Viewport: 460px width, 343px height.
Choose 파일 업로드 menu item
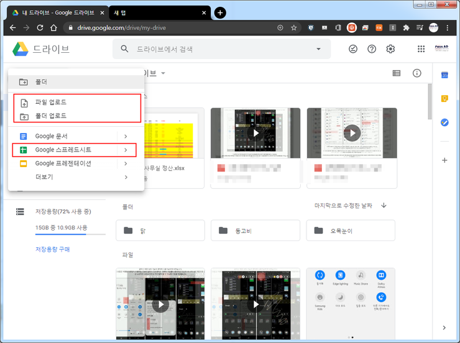[x=76, y=103]
